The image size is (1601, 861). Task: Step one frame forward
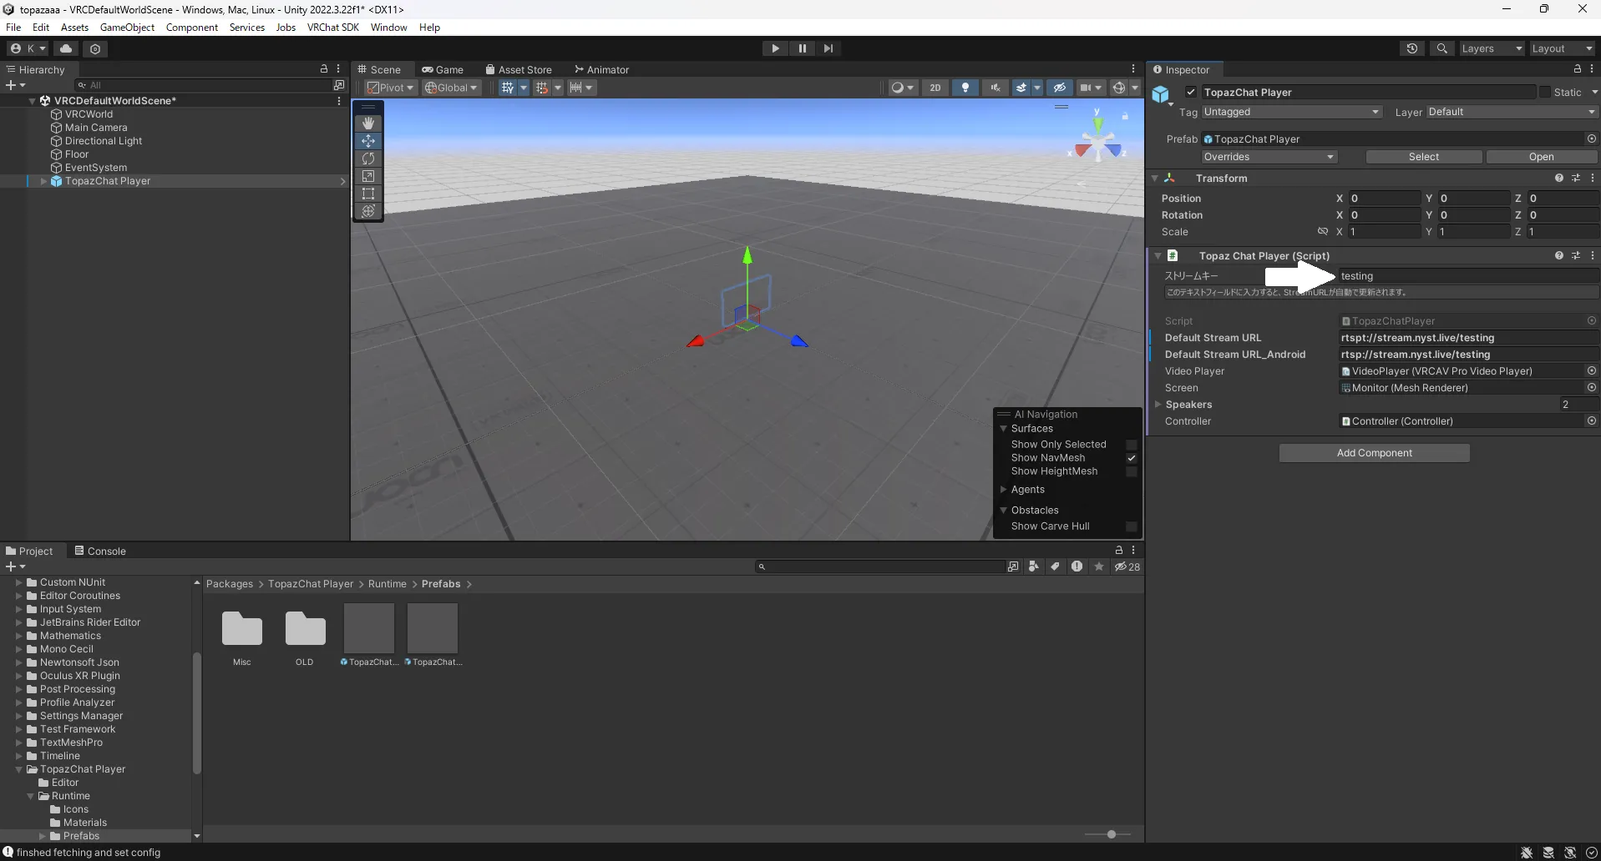pos(828,48)
